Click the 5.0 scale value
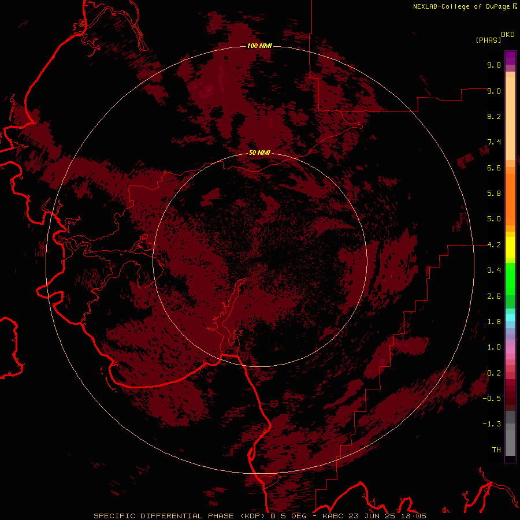The image size is (520, 520). 494,219
